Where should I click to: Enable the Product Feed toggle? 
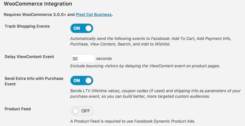[x=81, y=111]
